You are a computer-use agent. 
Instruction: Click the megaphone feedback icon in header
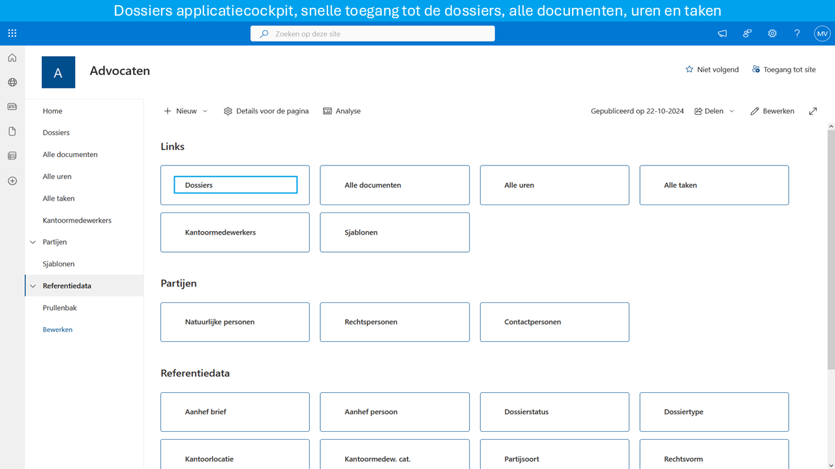722,34
